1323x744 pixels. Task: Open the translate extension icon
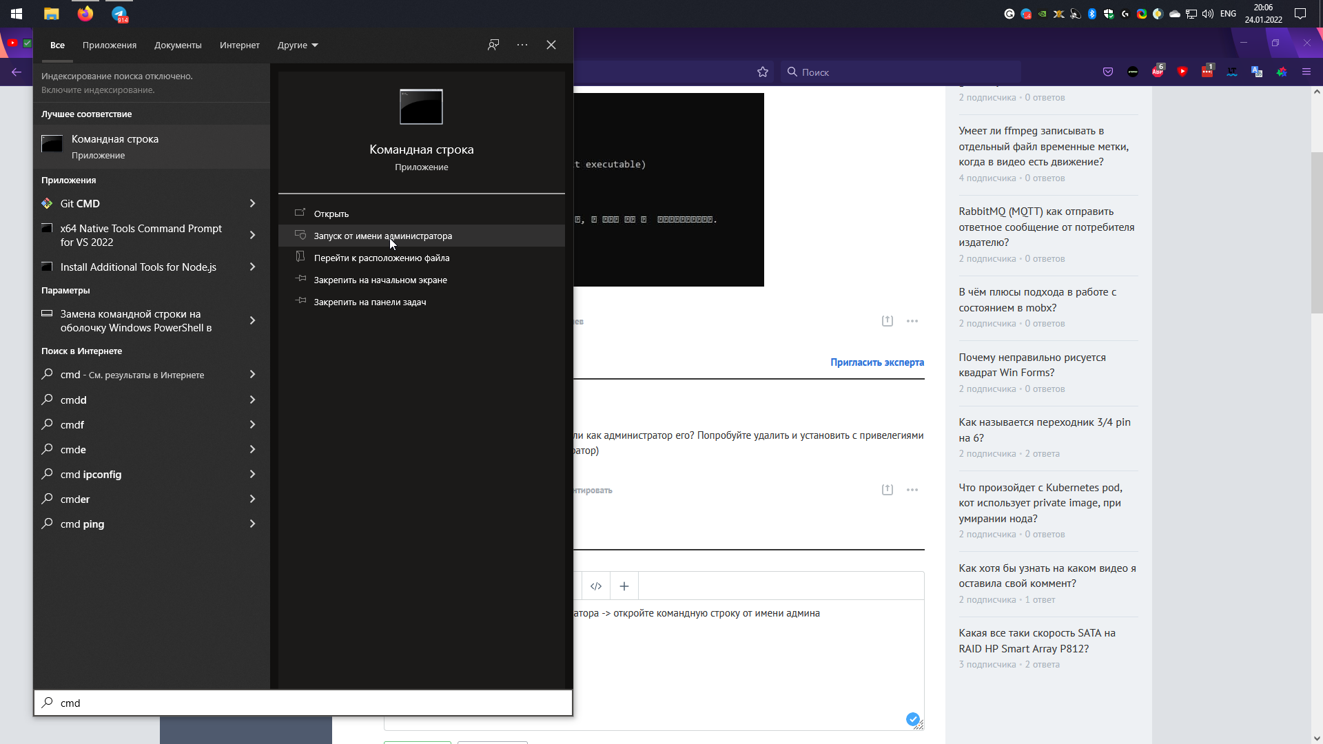point(1257,72)
